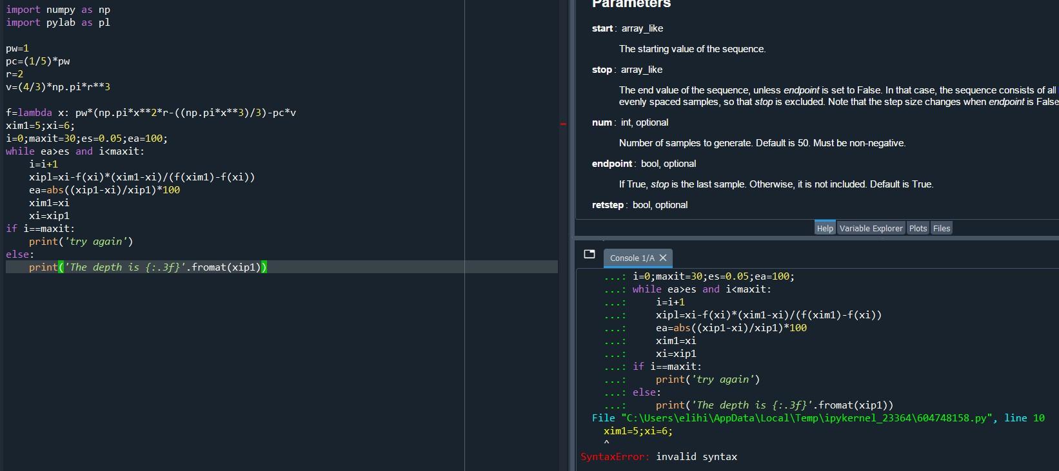This screenshot has width=1059, height=471.
Task: Open the Plots tab
Action: [918, 228]
